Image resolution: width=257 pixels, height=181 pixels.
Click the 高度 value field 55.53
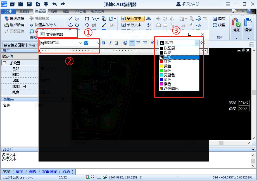click(244, 108)
